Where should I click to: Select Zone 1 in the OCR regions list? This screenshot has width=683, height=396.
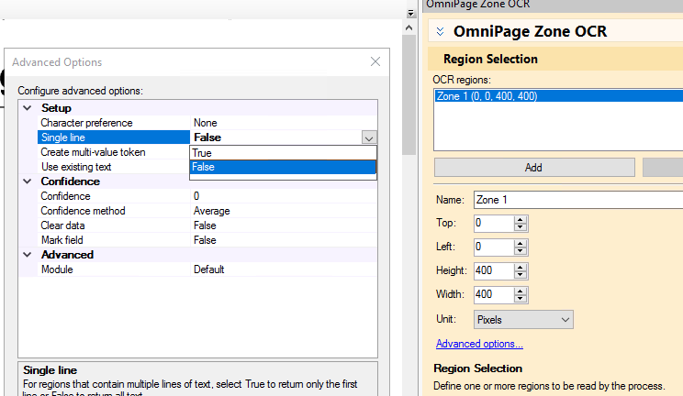click(559, 96)
